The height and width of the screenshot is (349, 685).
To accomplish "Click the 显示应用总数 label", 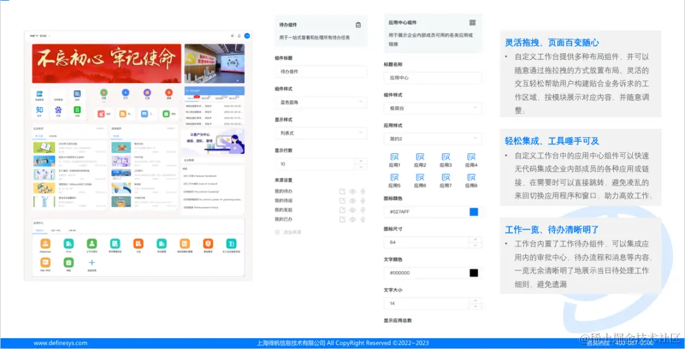I will (398, 320).
